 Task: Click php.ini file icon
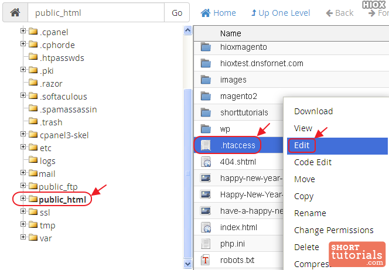206,244
